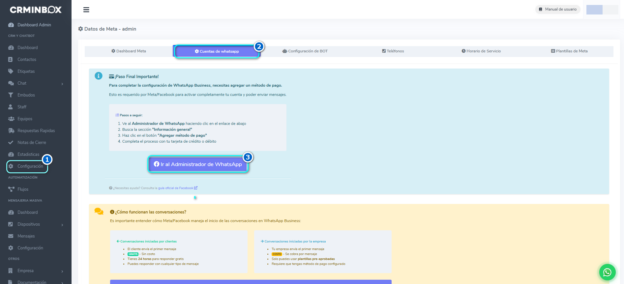Screen dimensions: 624x284
Task: Expand the Chat submenu arrow
Action: click(62, 84)
